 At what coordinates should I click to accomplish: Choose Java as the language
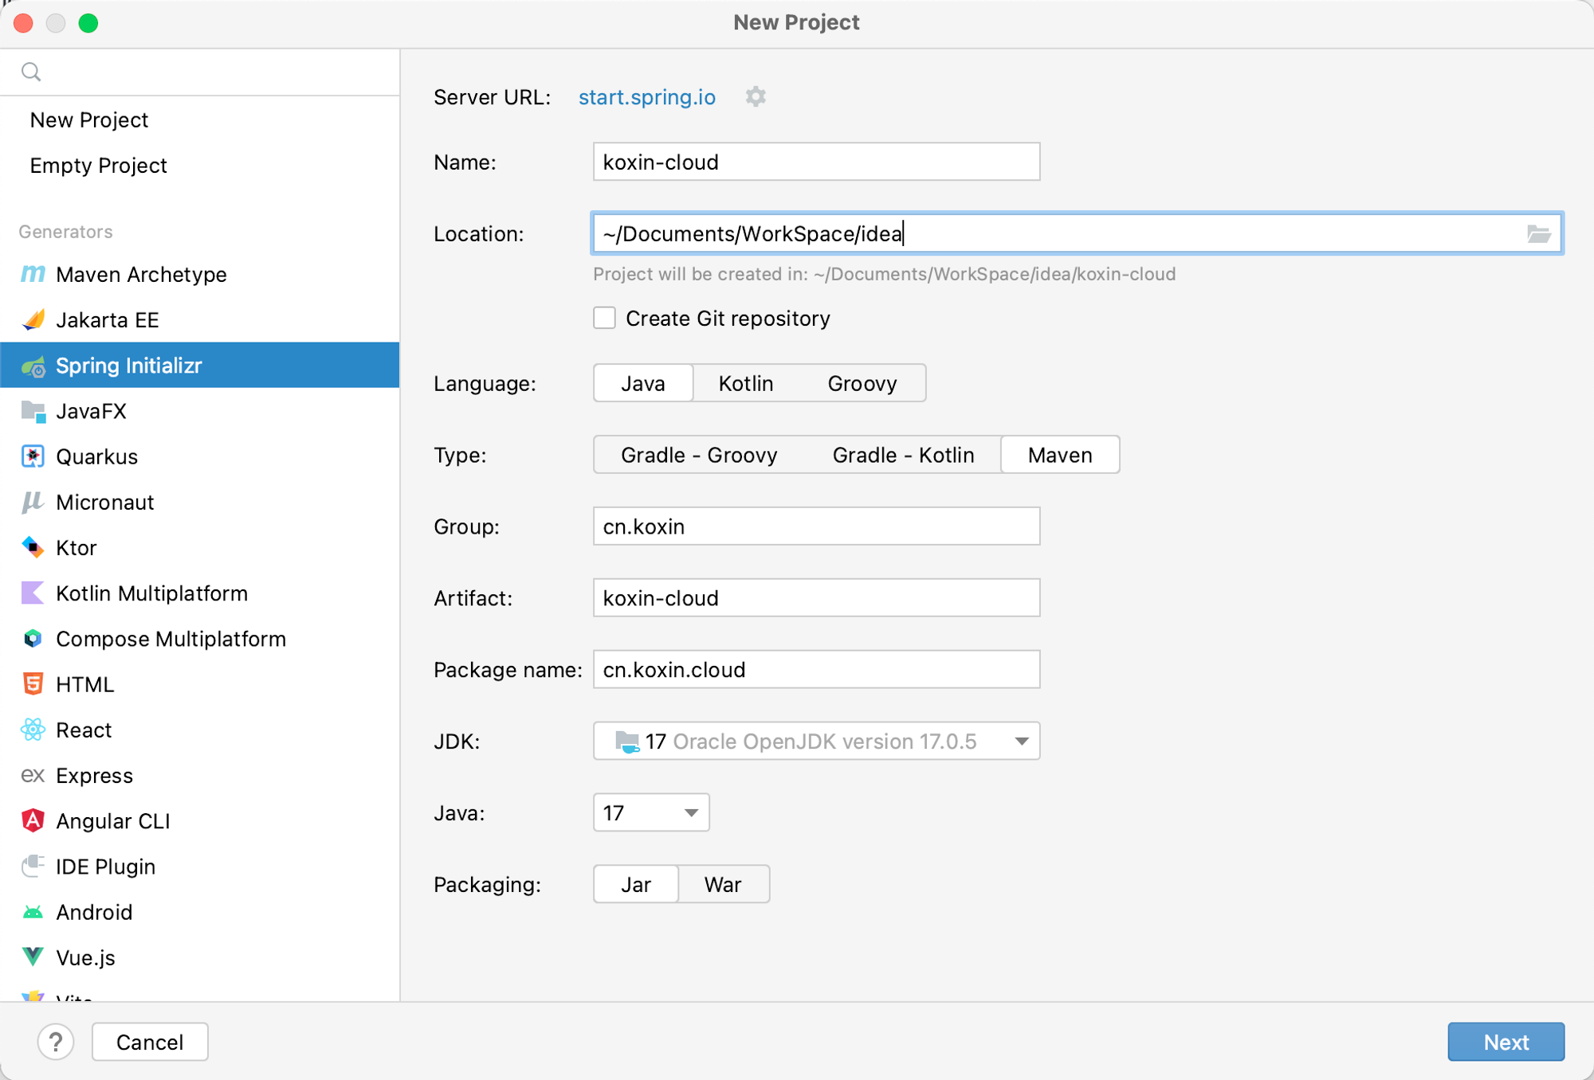click(643, 383)
